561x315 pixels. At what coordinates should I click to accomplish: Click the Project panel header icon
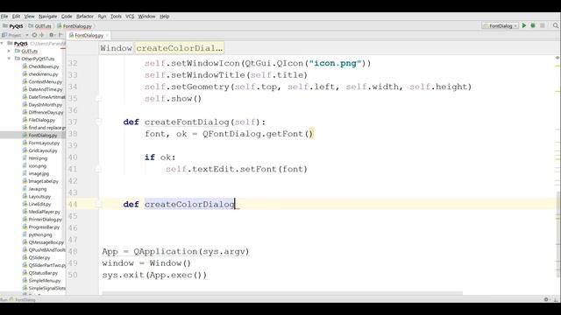coord(4,35)
